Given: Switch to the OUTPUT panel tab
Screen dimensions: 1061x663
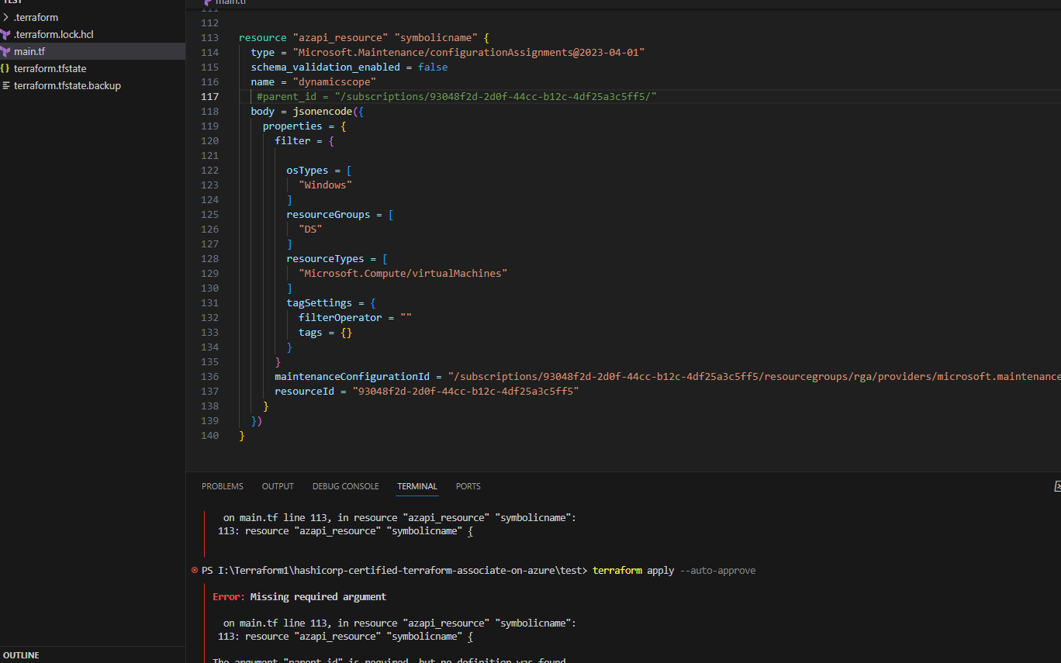Looking at the screenshot, I should click(x=278, y=486).
